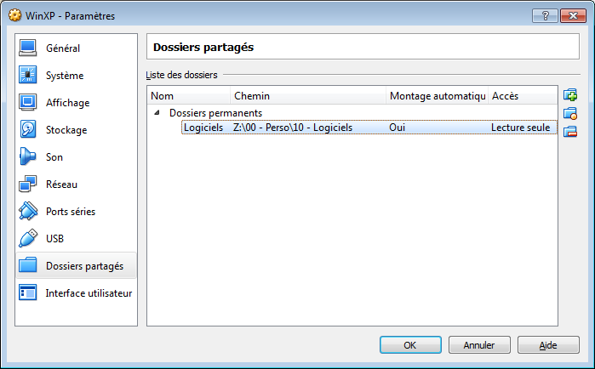Select the Son audio section

[54, 157]
